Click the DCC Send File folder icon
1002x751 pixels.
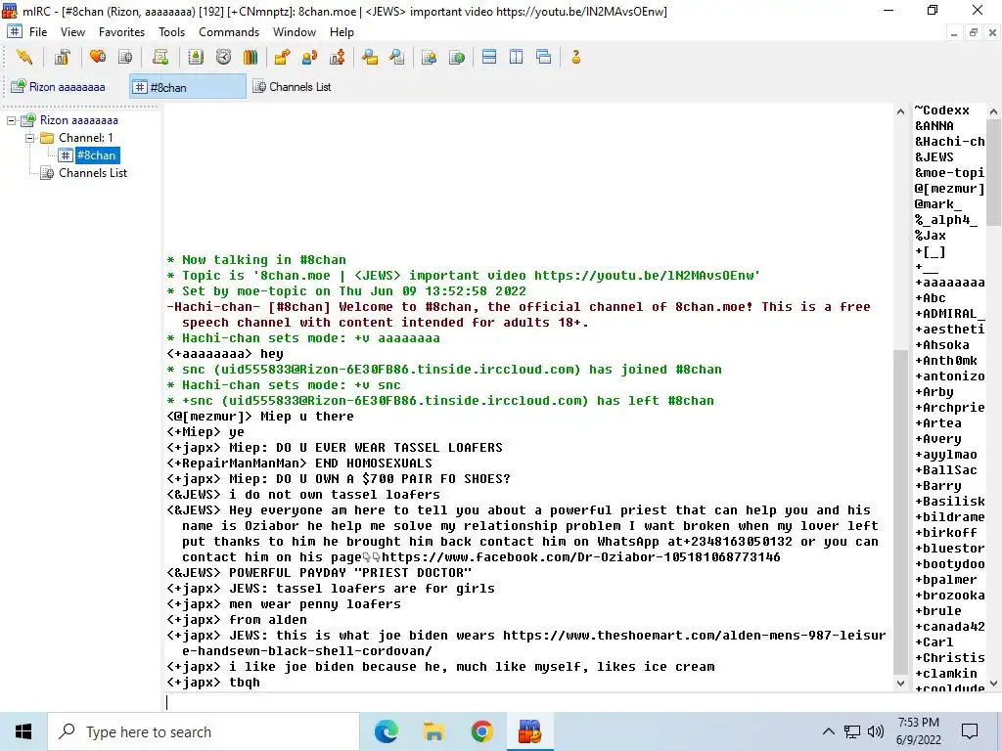click(282, 58)
